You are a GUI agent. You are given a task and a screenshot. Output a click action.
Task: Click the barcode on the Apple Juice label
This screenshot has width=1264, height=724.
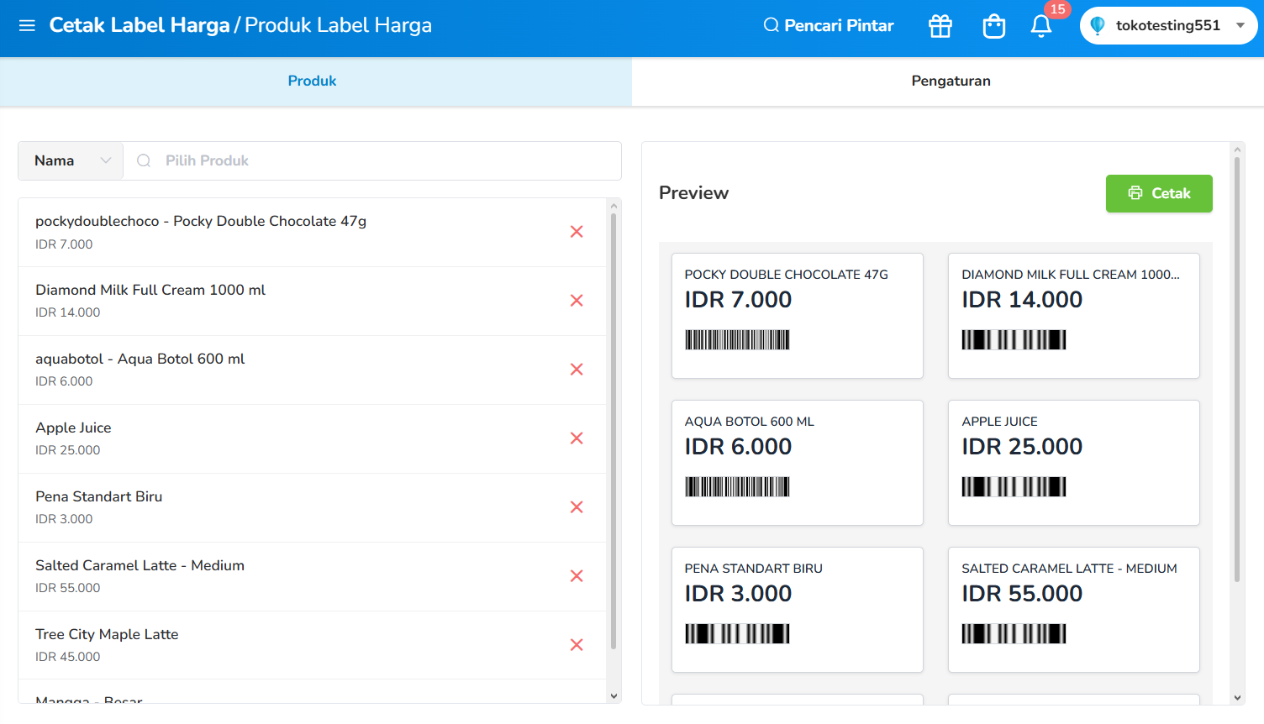coord(1014,486)
